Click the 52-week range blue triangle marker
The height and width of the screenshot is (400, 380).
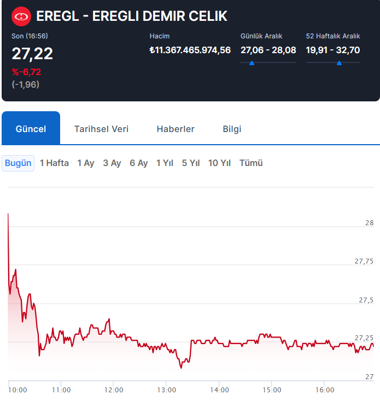coord(339,63)
